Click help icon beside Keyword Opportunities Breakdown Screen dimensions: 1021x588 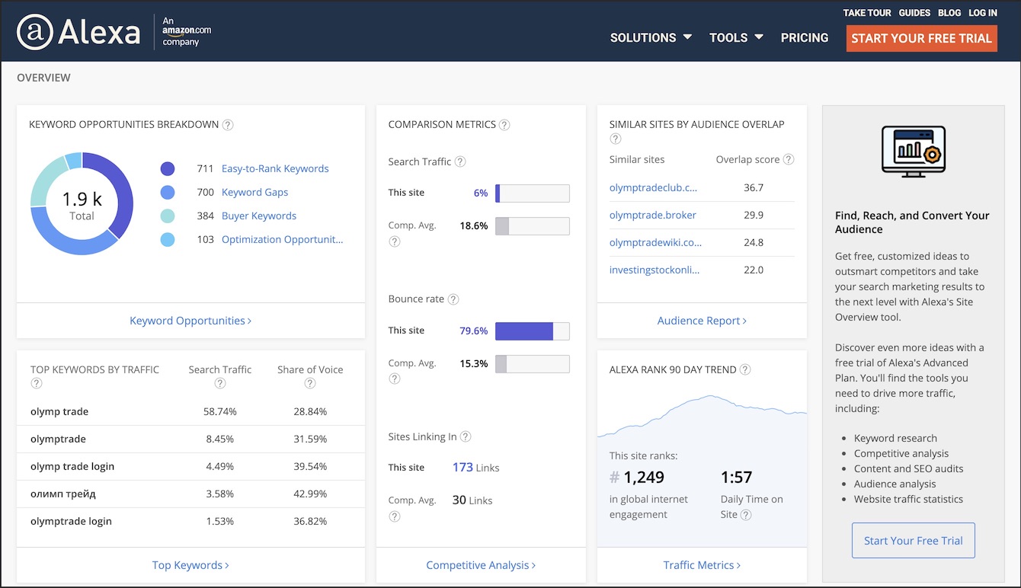pos(228,125)
